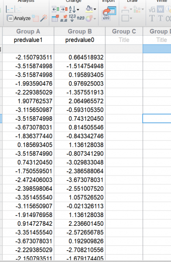Click the Group C column header
The height and width of the screenshot is (262, 171).
pos(124,31)
